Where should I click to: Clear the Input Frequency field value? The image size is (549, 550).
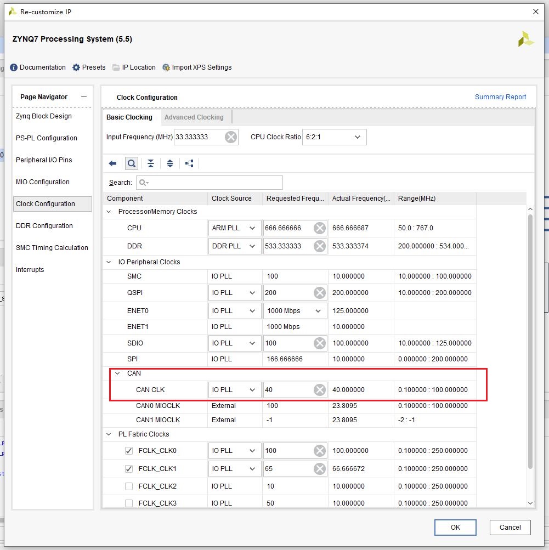(231, 137)
